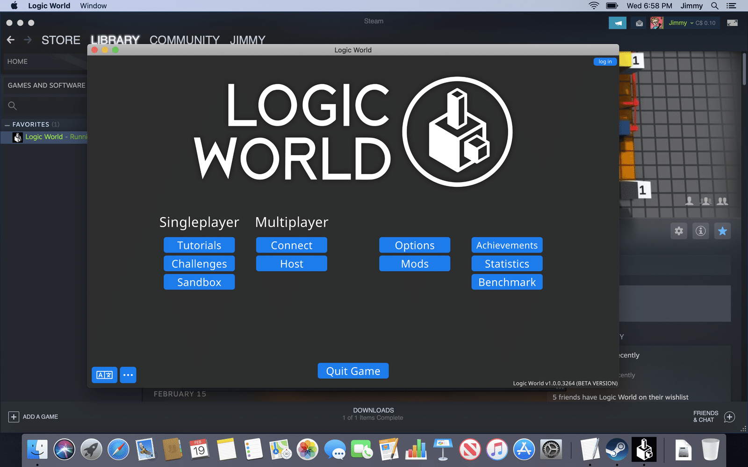This screenshot has width=748, height=467.
Task: Click the game info icon in Steam
Action: [x=701, y=231]
